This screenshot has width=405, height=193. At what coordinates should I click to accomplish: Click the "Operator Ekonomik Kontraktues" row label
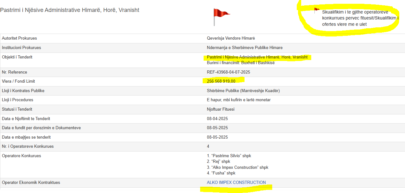(31, 182)
